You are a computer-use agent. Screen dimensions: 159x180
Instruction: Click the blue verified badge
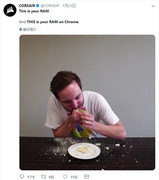tap(38, 6)
